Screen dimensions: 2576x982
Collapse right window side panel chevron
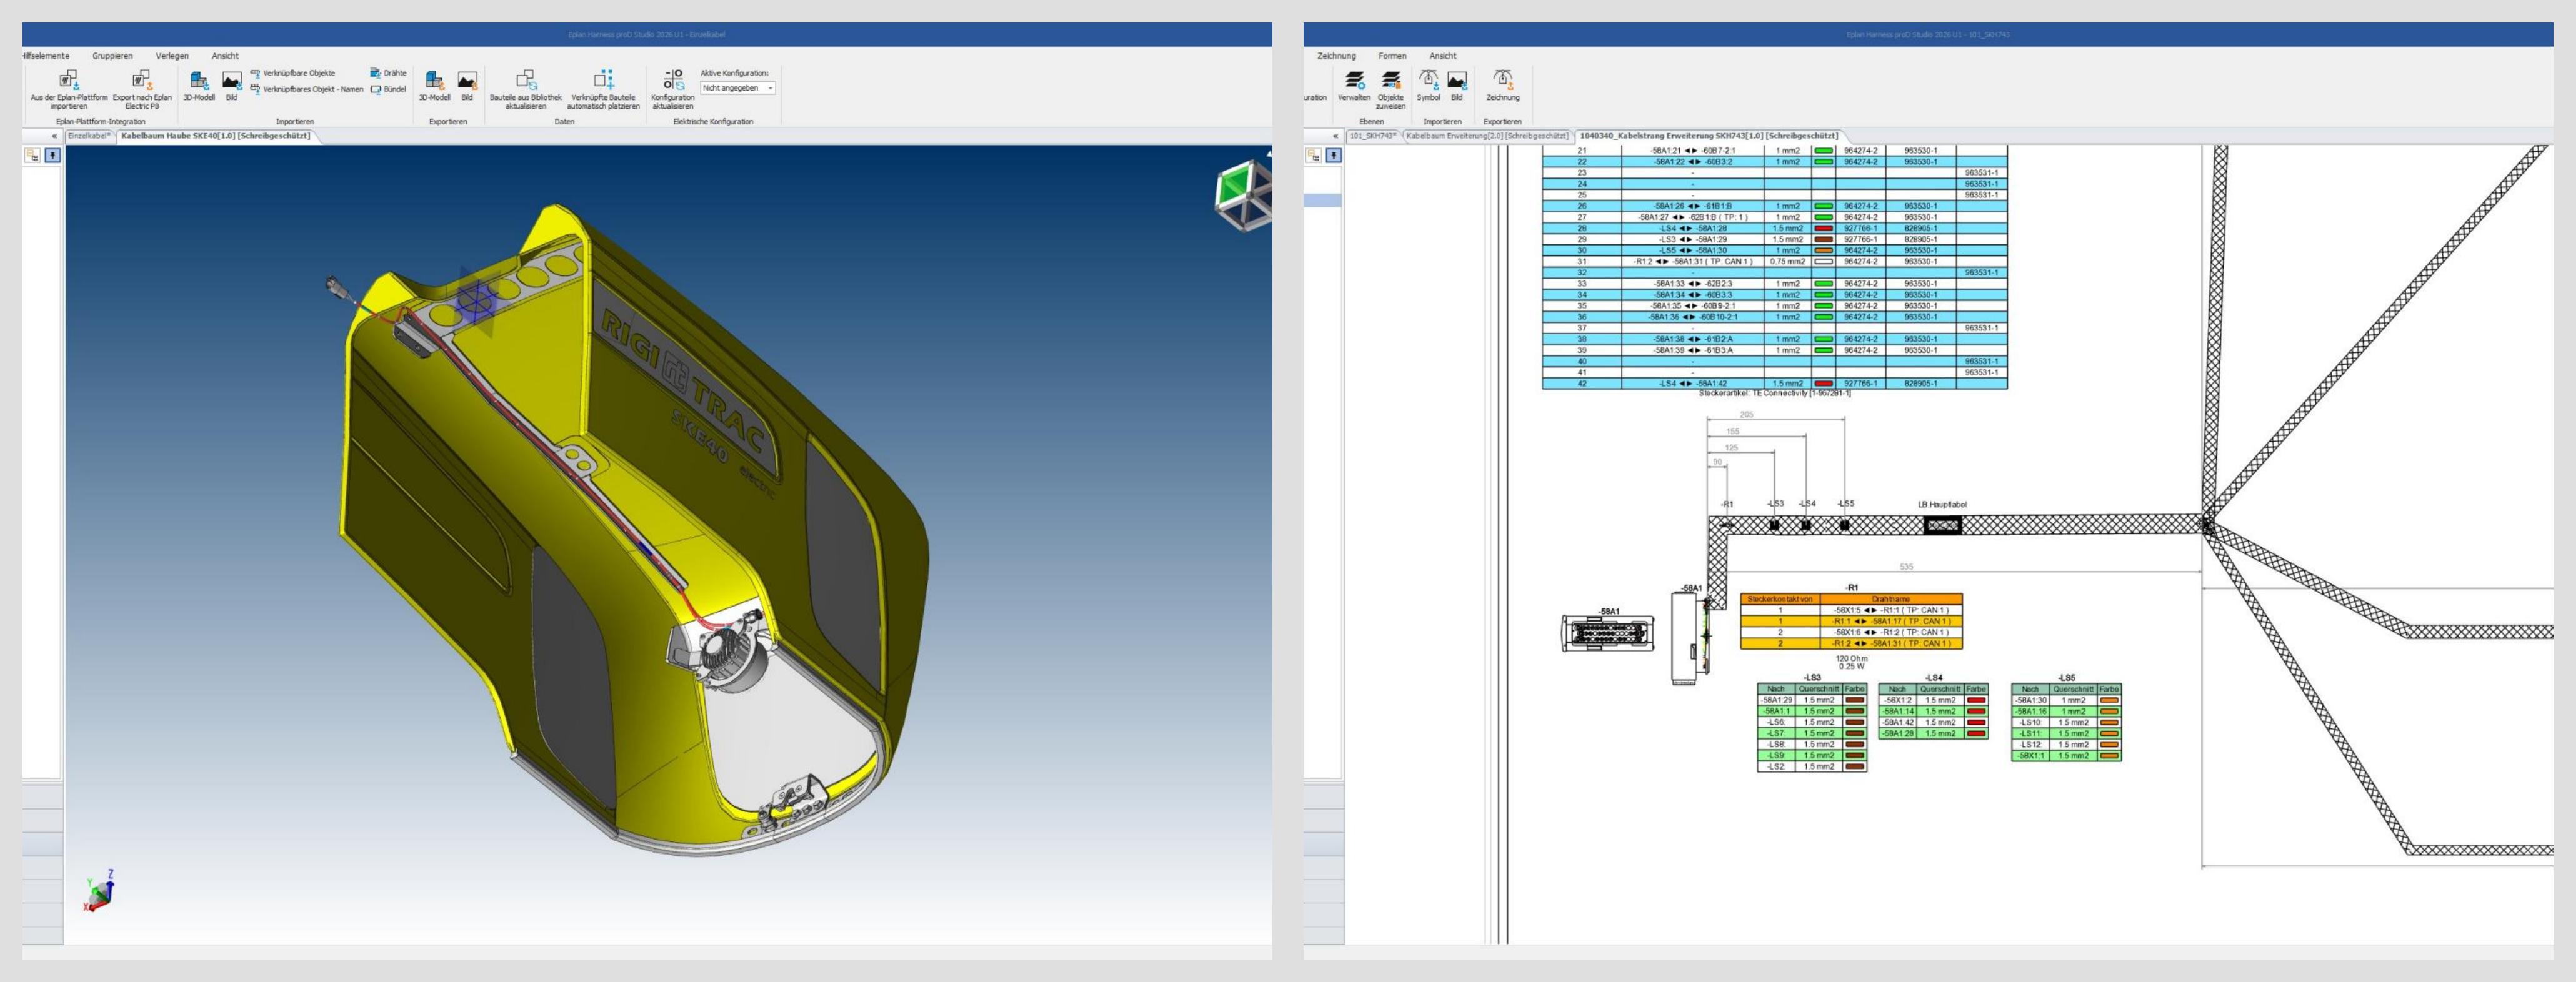click(x=1335, y=136)
